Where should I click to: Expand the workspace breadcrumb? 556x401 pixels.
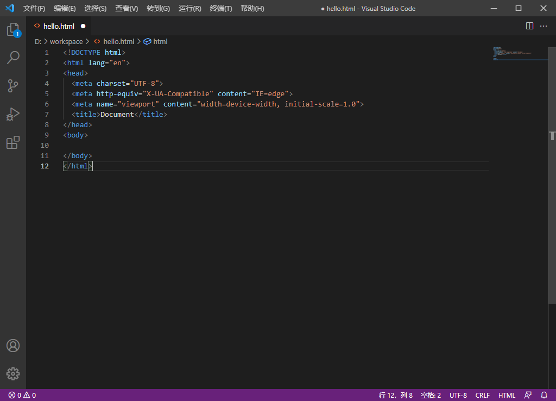[x=66, y=41]
